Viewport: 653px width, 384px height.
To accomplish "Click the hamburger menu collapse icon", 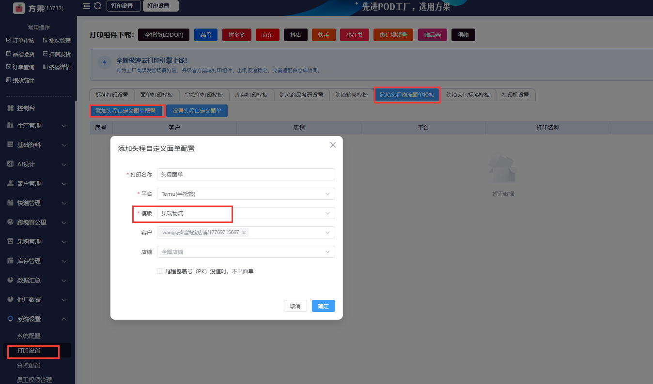I will click(86, 6).
